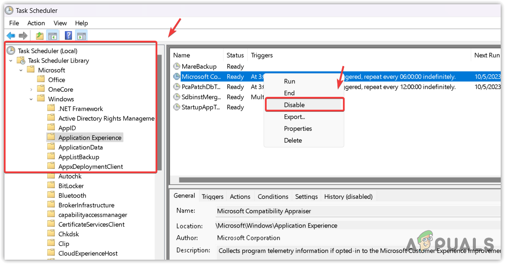The height and width of the screenshot is (264, 505).
Task: Select the Active Directory Rights Management folder
Action: point(106,118)
